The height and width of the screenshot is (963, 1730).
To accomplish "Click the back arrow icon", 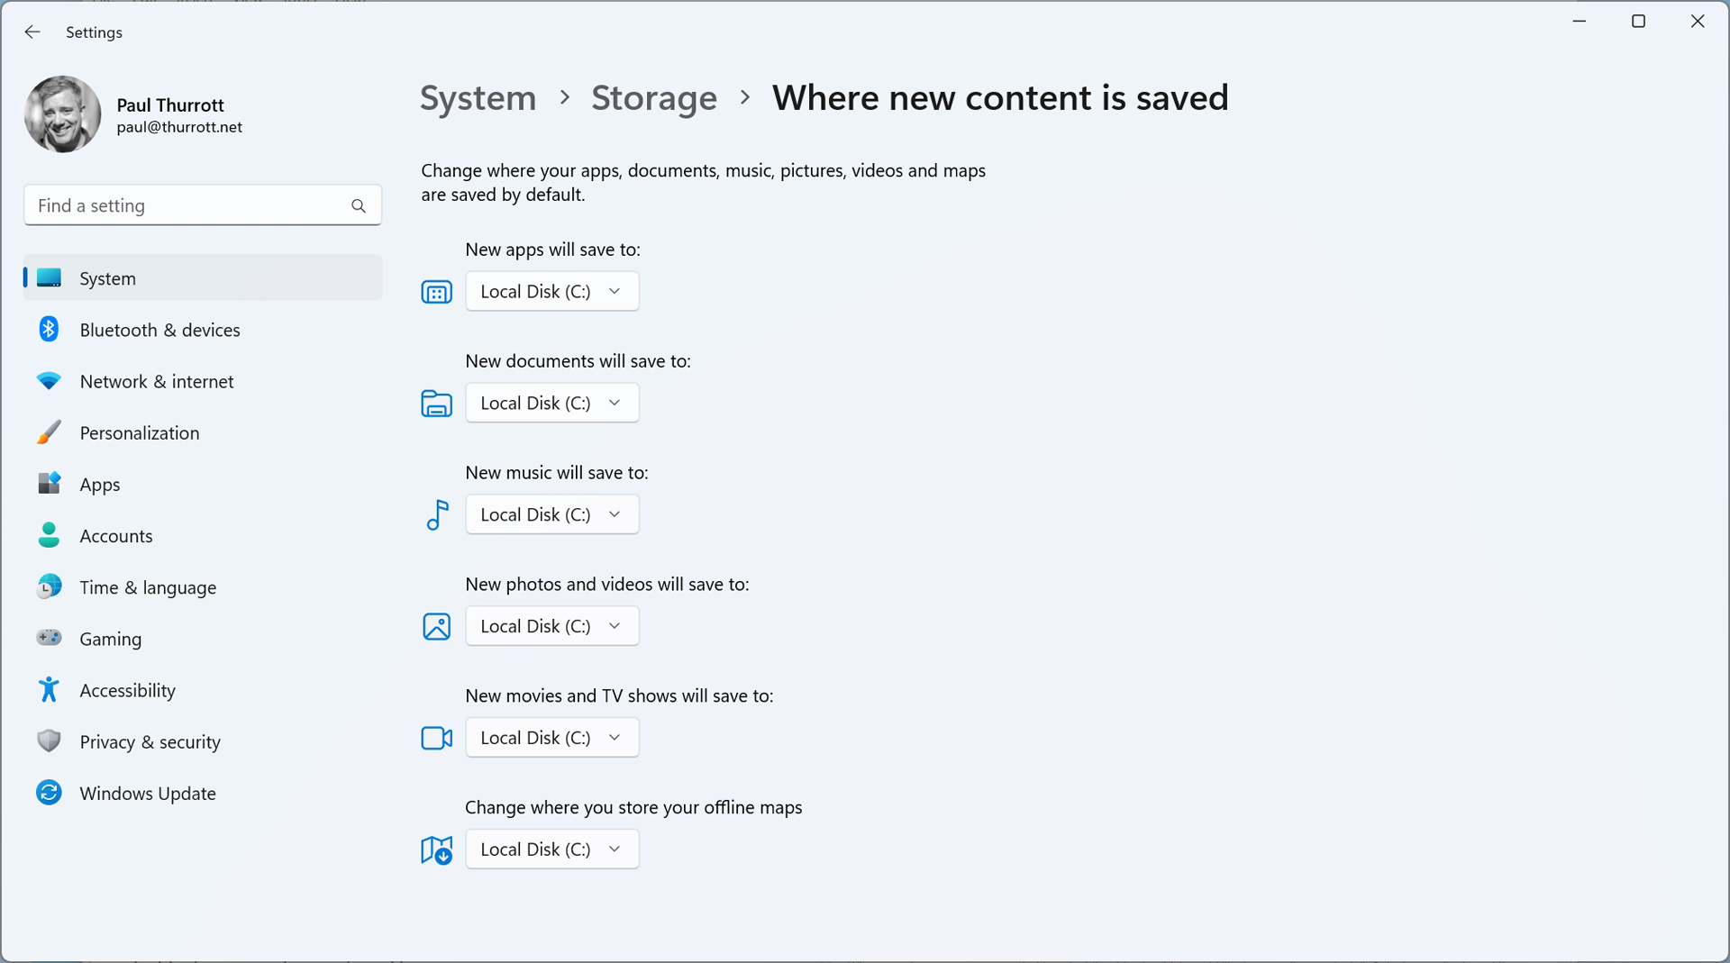I will (x=32, y=32).
